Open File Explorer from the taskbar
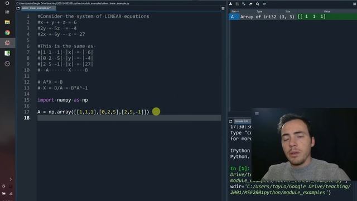Viewport: 357px width, 201px height. pos(7,22)
